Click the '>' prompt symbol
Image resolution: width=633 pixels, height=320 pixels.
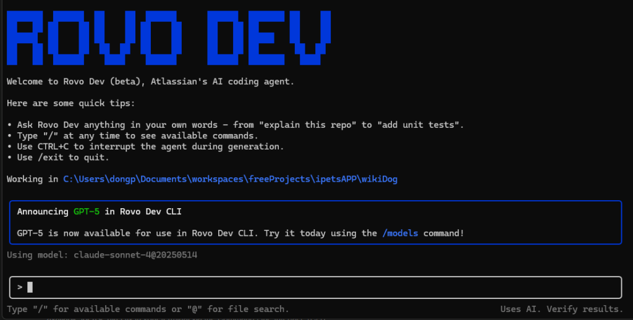coord(20,287)
